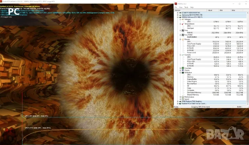Collapse the NVIDIA GeForce GTX 1080 Ti node
Image resolution: width=249 pixels, height=145 pixels.
(x=178, y=17)
